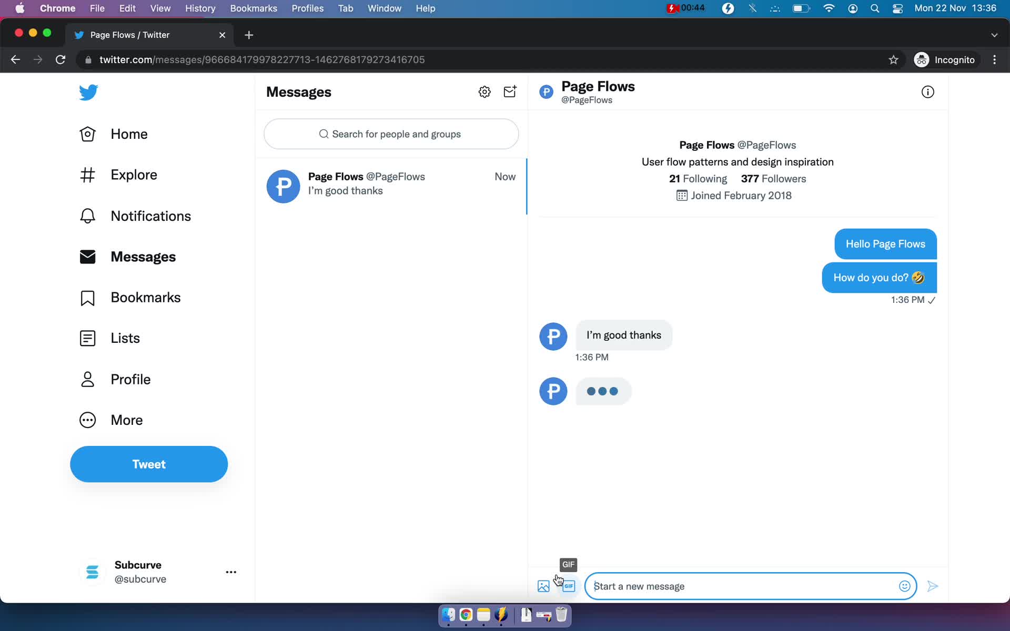Screen dimensions: 1010x631
Task: Click the typing indicator bubble
Action: (603, 391)
